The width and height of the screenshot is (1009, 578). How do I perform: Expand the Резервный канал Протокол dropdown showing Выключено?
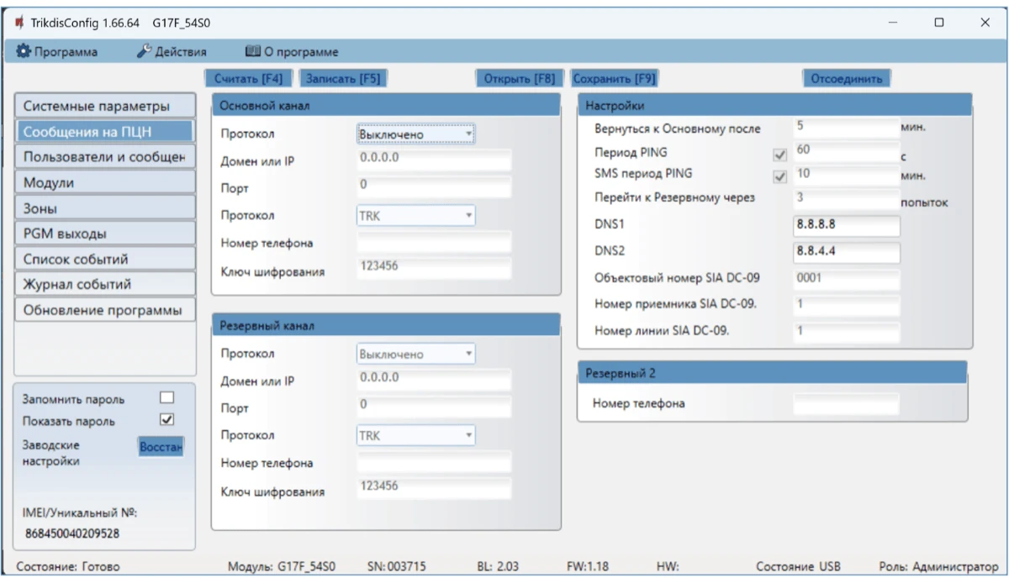pos(415,355)
